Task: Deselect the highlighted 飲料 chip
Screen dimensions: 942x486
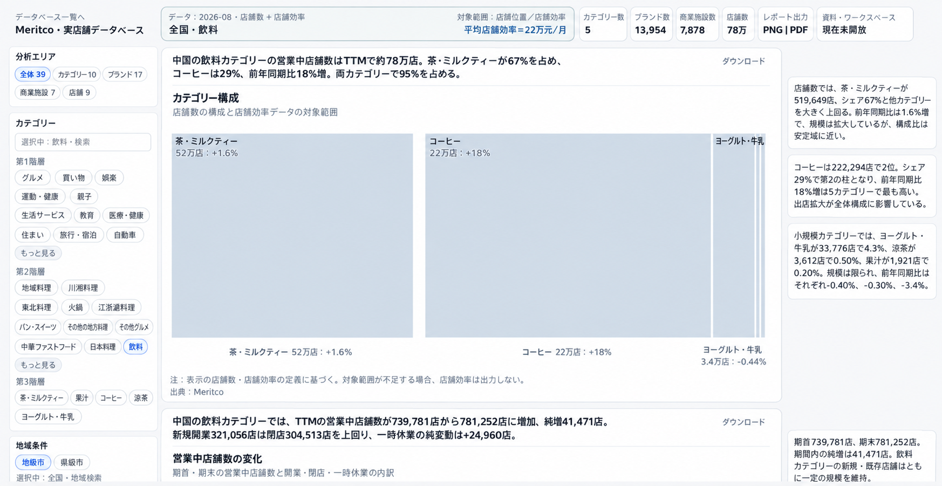Action: tap(135, 346)
